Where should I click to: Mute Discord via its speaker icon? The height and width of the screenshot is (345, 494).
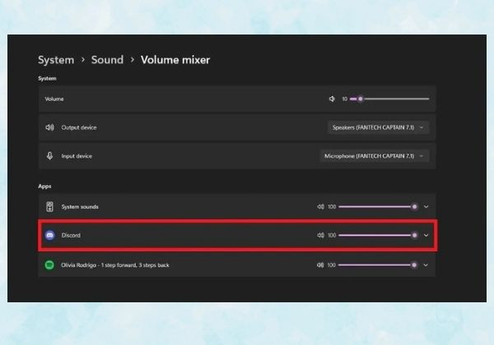click(320, 235)
